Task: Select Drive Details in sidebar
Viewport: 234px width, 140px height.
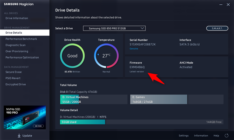Action: pyautogui.click(x=25, y=33)
